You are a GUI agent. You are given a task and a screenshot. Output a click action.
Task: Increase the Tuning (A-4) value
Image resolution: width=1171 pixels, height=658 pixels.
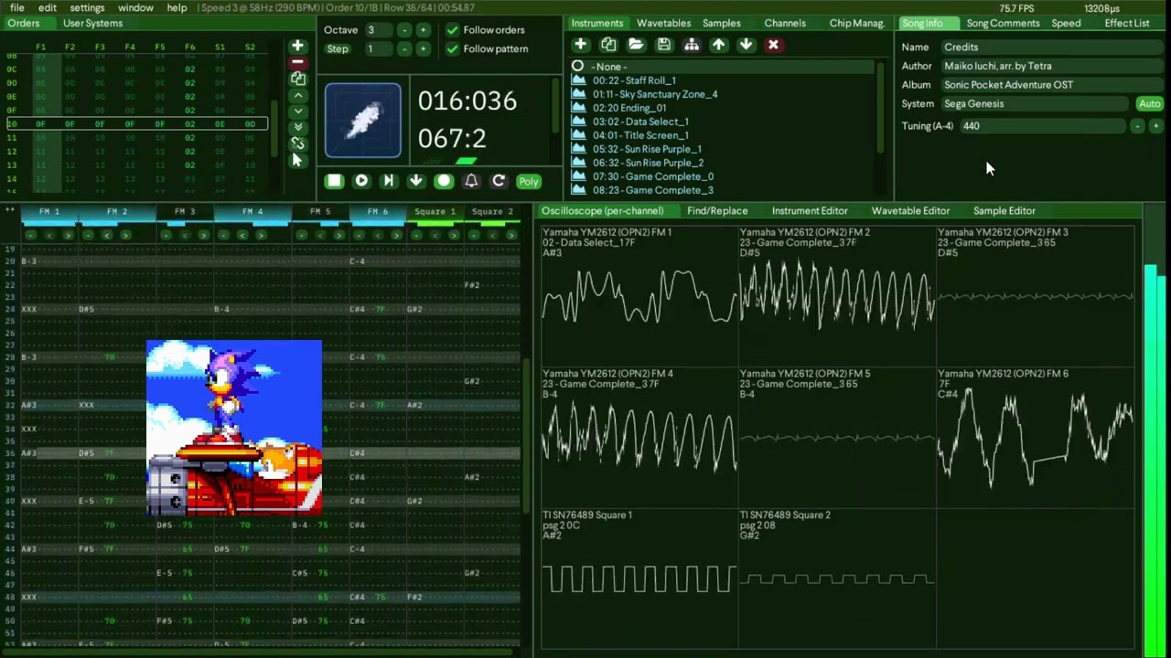pyautogui.click(x=1155, y=126)
